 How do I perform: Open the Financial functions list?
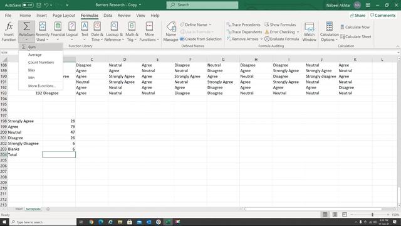[x=58, y=32]
